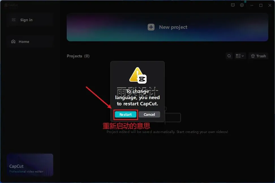Close the CapCut window
This screenshot has height=183, width=275.
click(270, 5)
